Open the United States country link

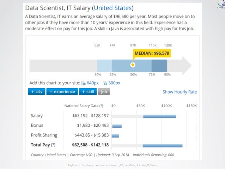(x=112, y=8)
